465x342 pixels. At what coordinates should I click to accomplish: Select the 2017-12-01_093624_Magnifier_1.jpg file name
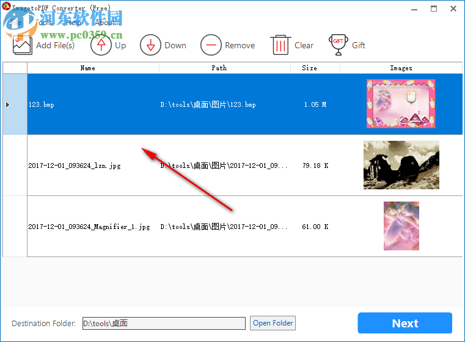[x=89, y=227]
